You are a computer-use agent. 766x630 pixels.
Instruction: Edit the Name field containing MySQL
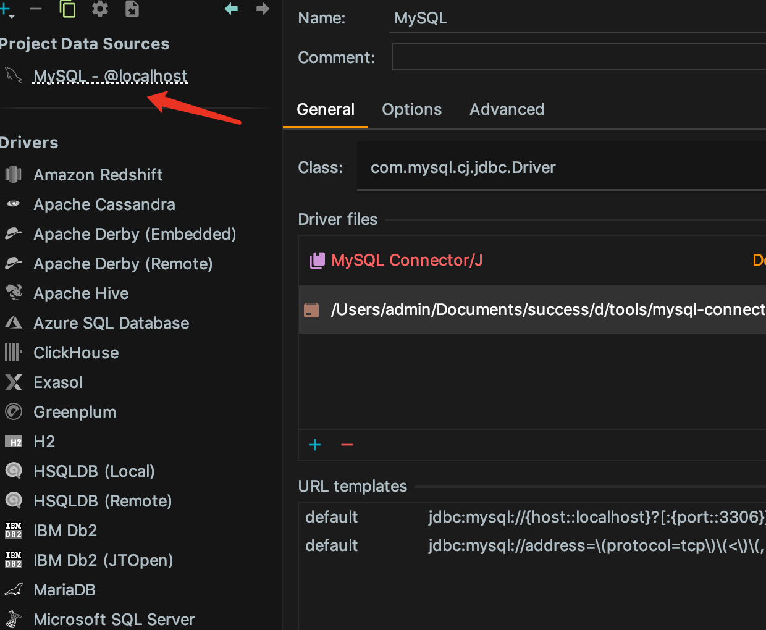[x=578, y=18]
